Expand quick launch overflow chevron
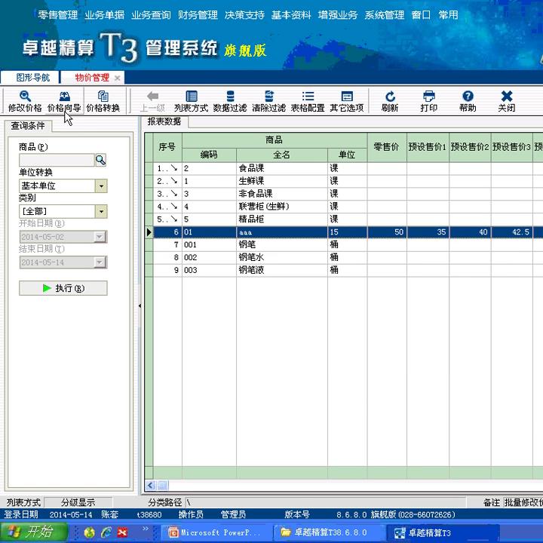This screenshot has width=543, height=543. (145, 529)
